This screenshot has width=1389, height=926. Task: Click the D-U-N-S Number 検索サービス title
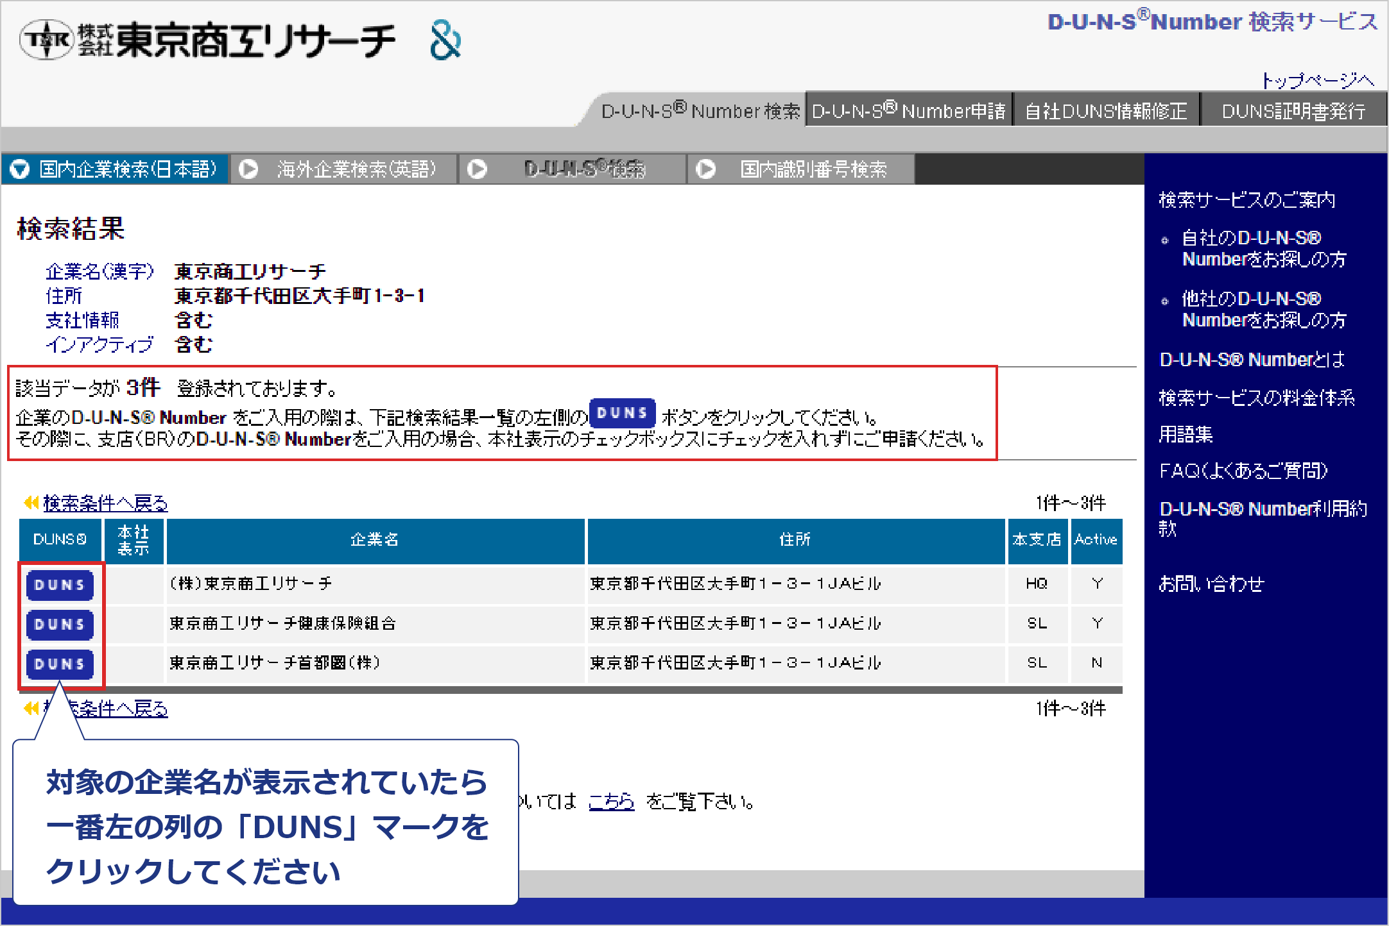(x=1212, y=22)
